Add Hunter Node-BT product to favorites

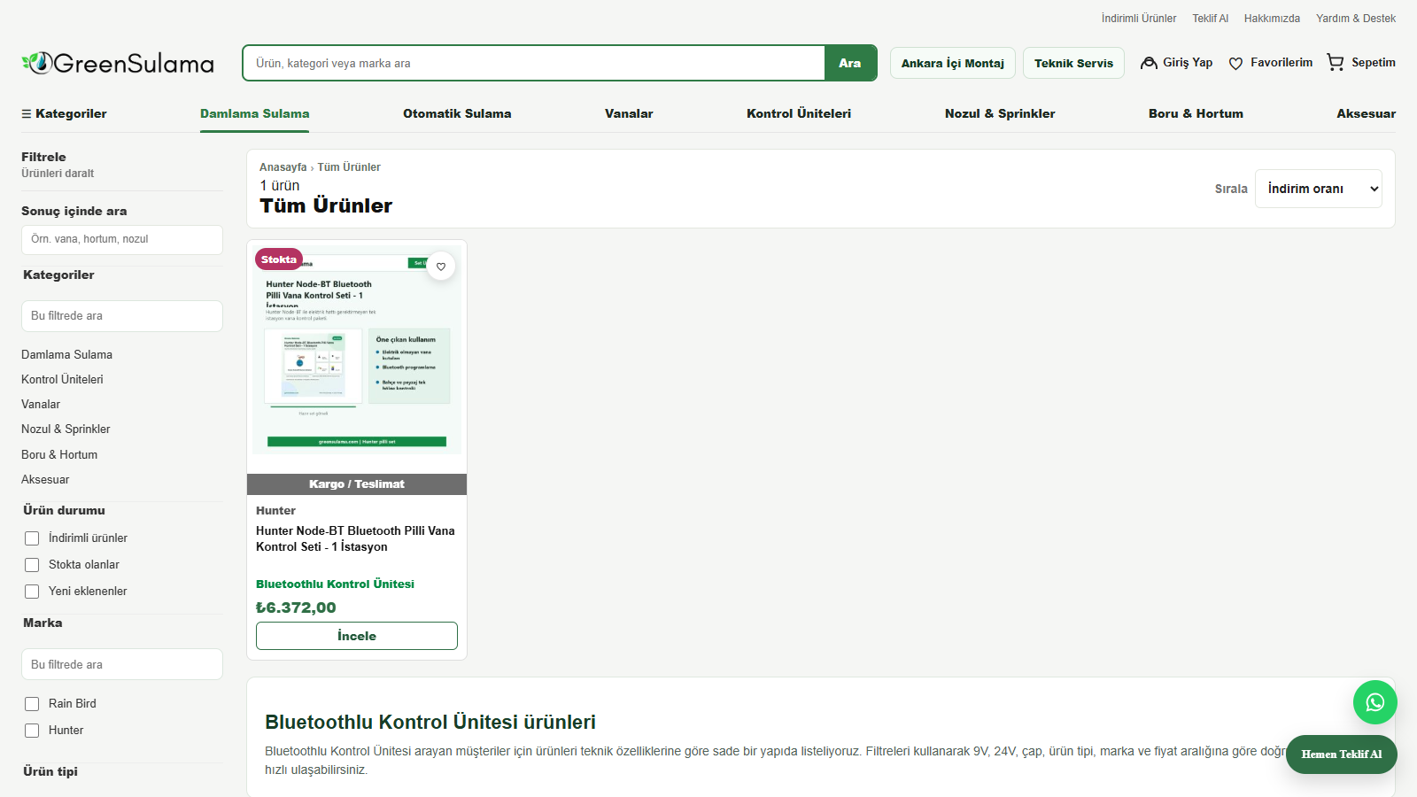[x=441, y=266]
